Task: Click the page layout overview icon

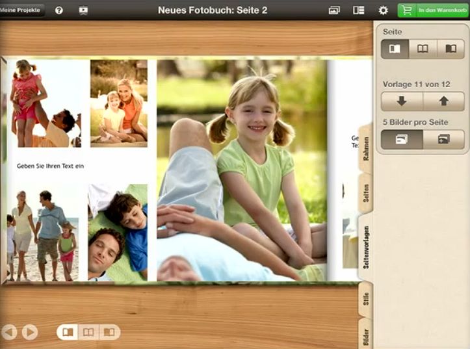Action: [x=358, y=10]
